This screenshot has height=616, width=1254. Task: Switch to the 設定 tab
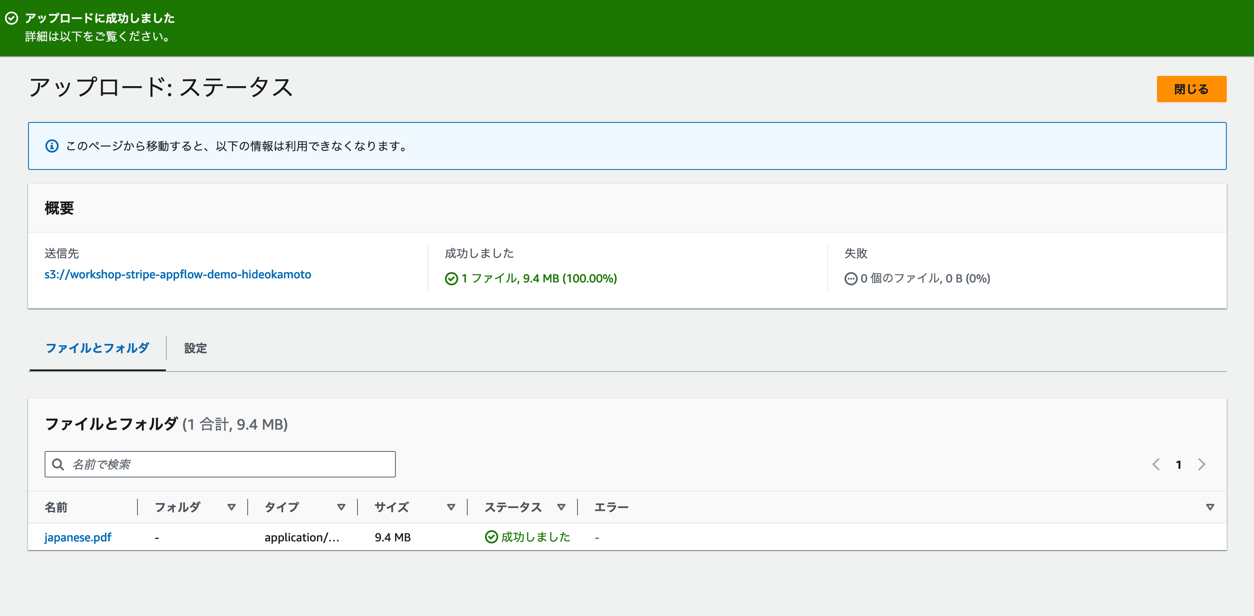pos(195,348)
